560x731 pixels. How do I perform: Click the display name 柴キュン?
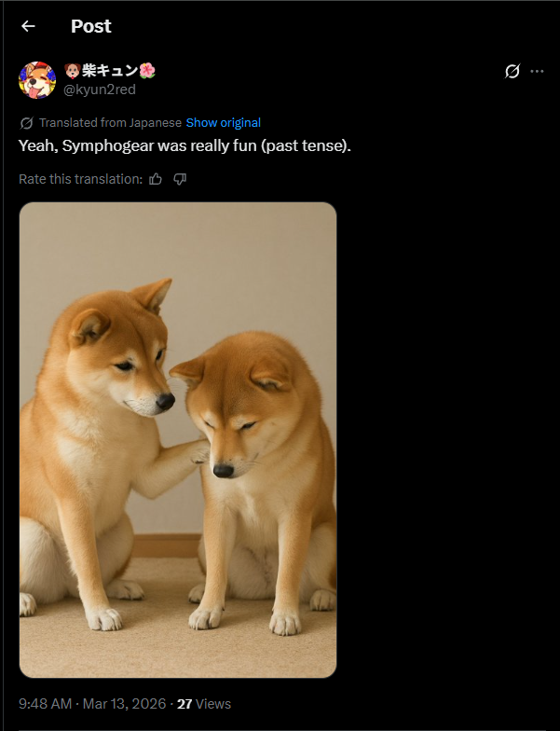(x=110, y=71)
